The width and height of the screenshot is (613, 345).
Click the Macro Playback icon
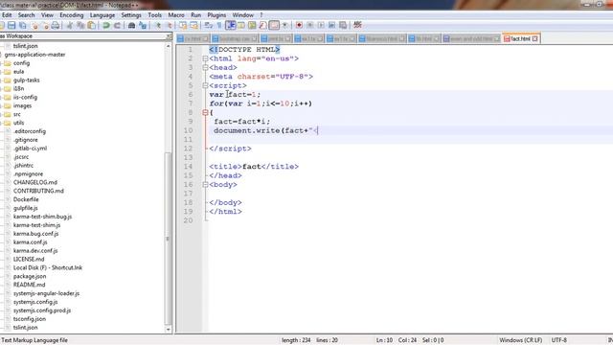(321, 26)
